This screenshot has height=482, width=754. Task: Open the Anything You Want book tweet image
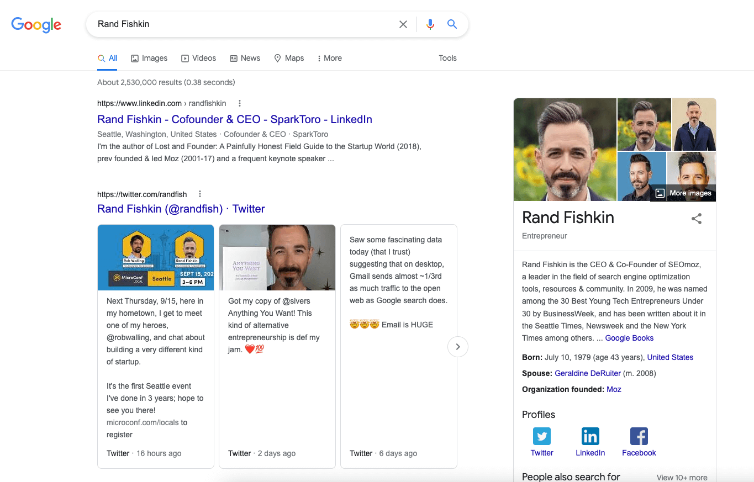click(x=277, y=257)
